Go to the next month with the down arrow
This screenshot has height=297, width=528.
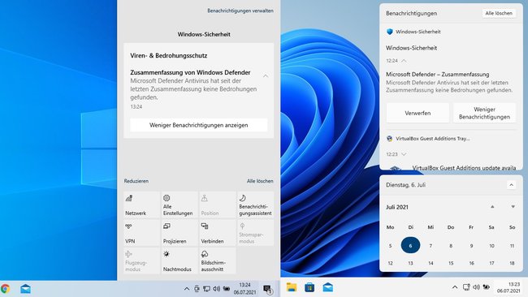(x=513, y=207)
